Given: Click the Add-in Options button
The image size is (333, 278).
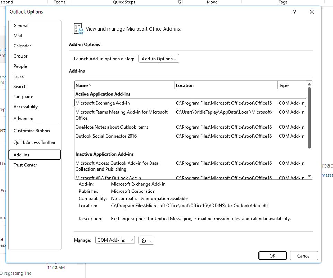Looking at the screenshot, I should [159, 59].
